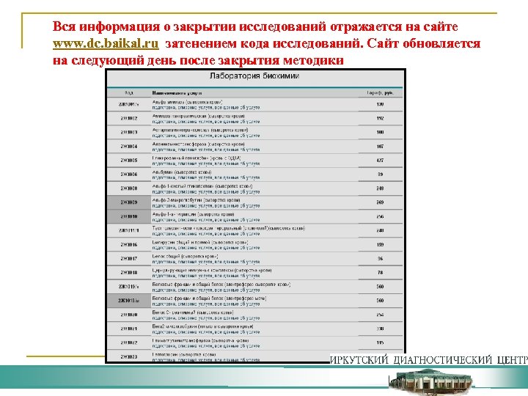This screenshot has width=528, height=396.
Task: Open 'Альбумин (сыворотка крови)' service name
Action: (182, 172)
